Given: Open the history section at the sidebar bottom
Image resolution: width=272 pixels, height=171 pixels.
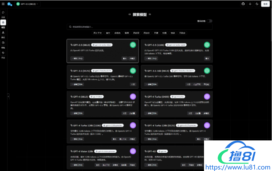Looking at the screenshot, I should click(3, 53).
